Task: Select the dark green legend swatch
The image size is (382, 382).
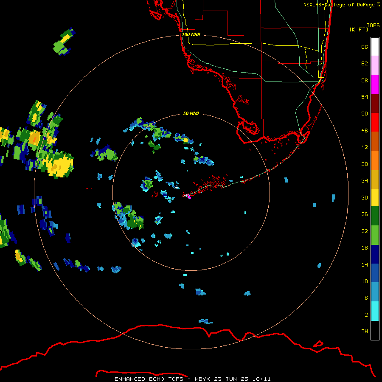Action: pos(375,216)
